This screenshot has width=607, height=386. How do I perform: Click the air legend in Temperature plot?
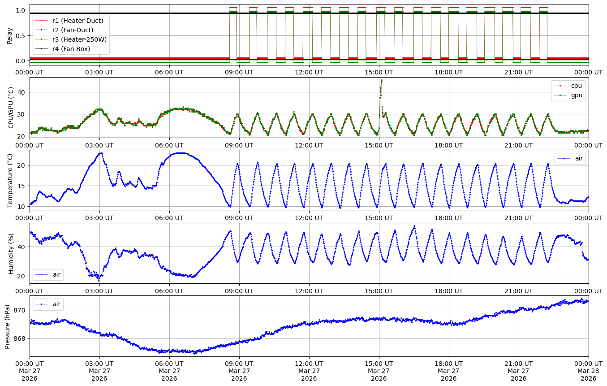pos(575,159)
